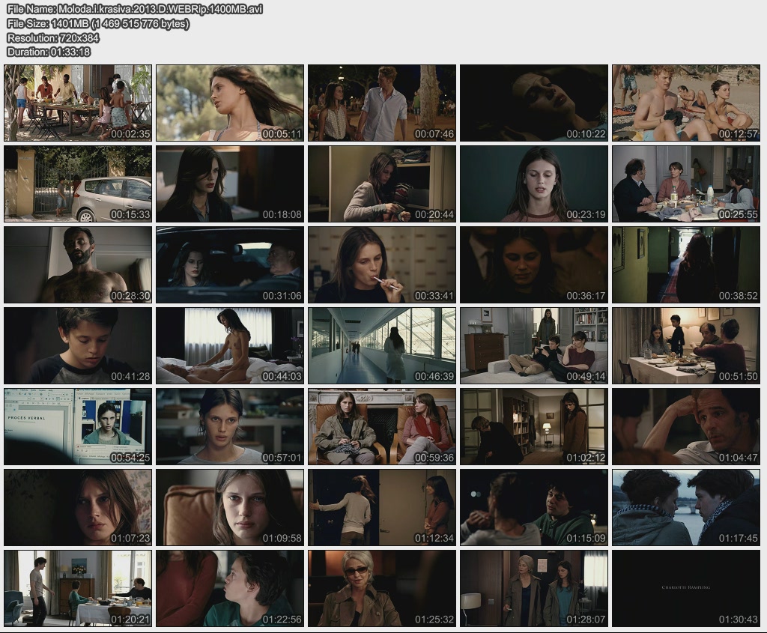Click the parked car frame at 00:15:33
Image resolution: width=767 pixels, height=633 pixels.
click(78, 184)
